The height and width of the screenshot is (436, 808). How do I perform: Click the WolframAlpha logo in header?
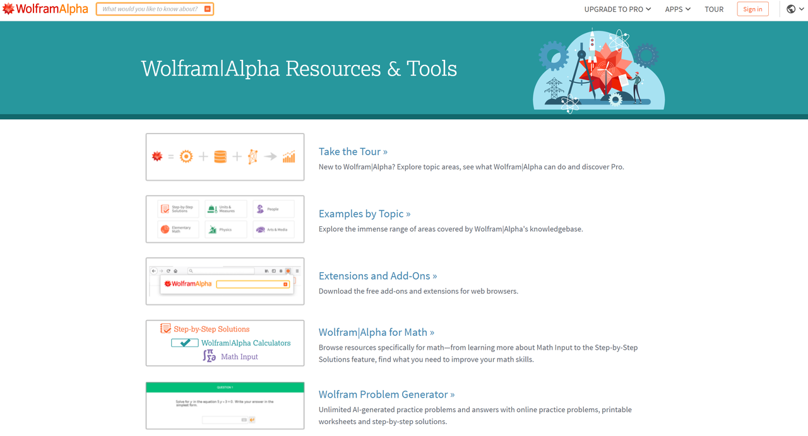point(45,9)
